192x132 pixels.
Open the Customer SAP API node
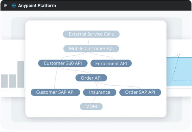coord(55,92)
